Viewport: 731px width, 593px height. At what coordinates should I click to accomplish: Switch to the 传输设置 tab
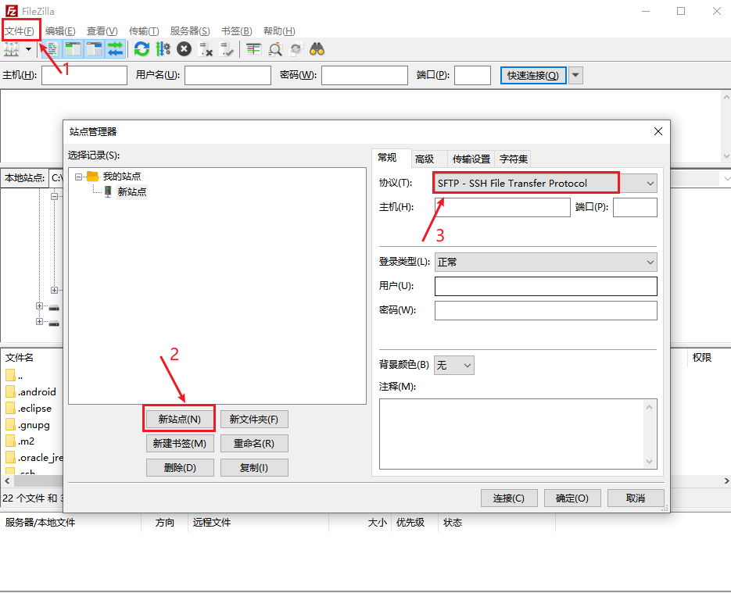point(471,159)
